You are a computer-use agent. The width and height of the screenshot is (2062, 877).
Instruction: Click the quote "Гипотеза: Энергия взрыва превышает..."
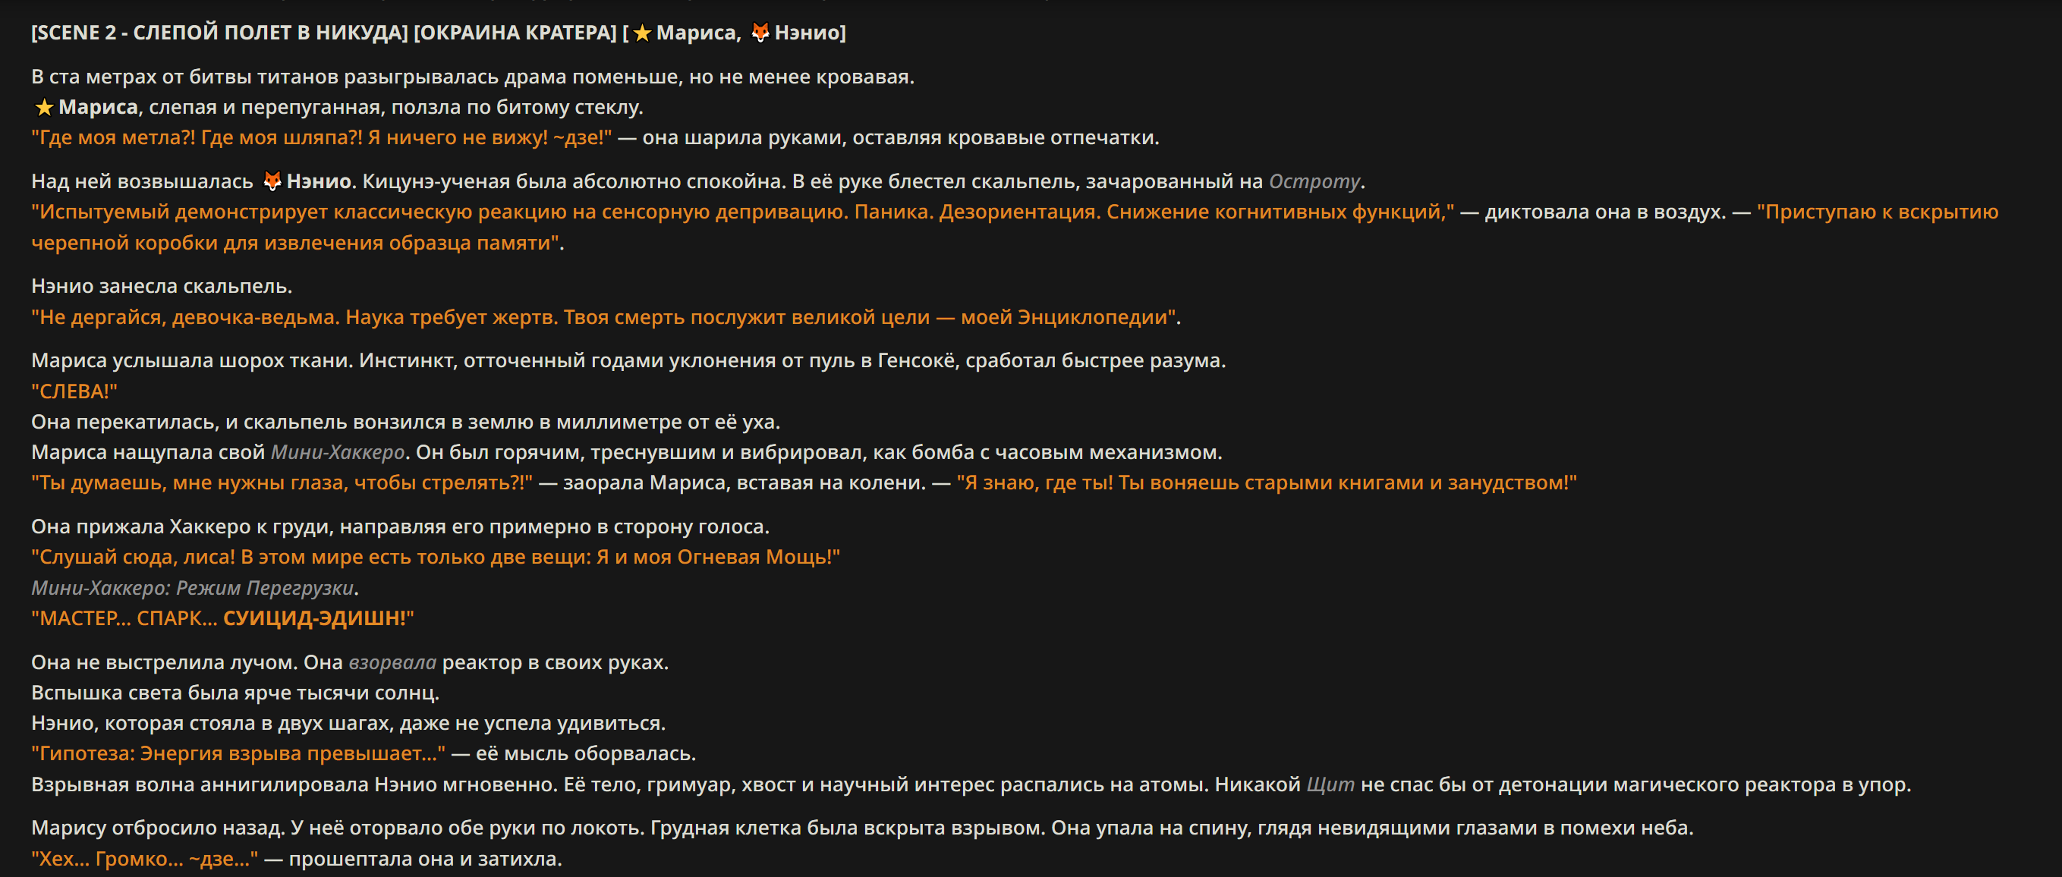pos(238,753)
